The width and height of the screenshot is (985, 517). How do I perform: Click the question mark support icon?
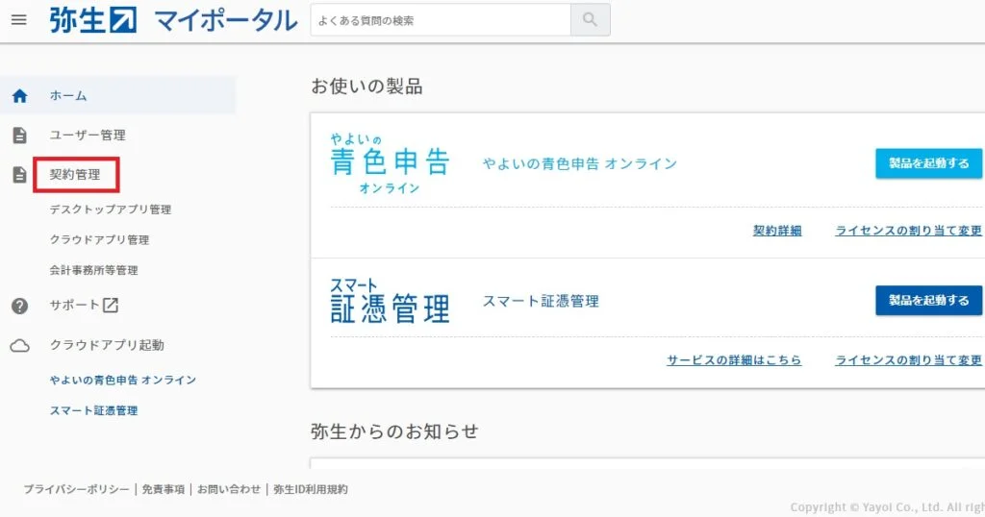coord(20,306)
